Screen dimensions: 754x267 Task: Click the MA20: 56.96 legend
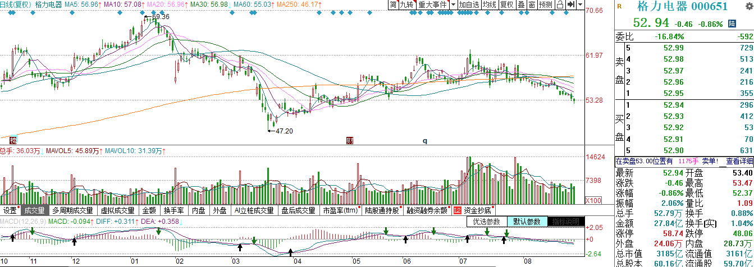(x=167, y=4)
